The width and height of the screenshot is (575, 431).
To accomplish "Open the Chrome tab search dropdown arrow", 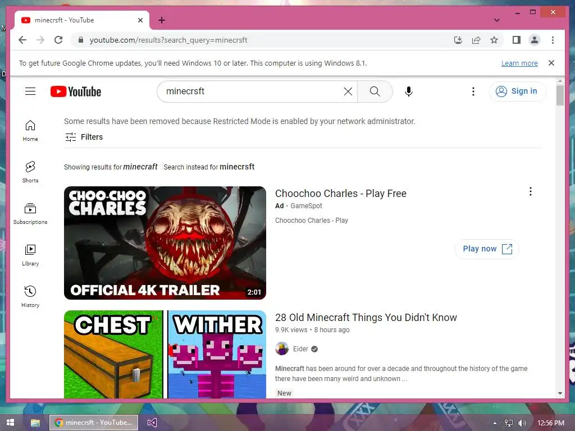I will tap(496, 20).
